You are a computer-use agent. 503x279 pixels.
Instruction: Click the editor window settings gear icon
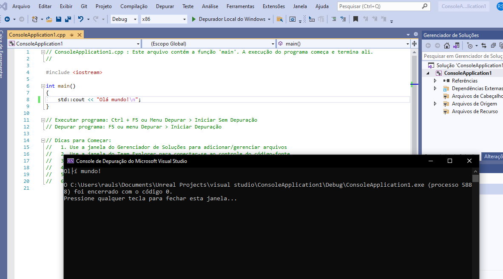(x=416, y=34)
